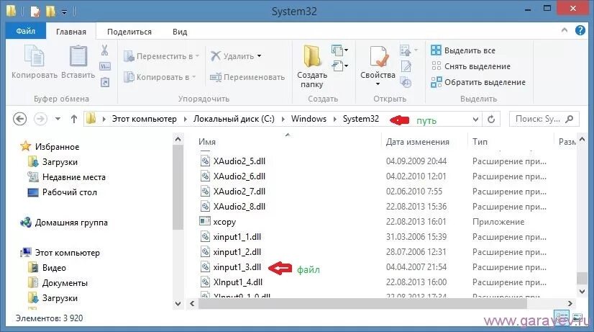Click the Create folder (Создать папку) button
Image resolution: width=594 pixels, height=332 pixels.
pyautogui.click(x=312, y=66)
